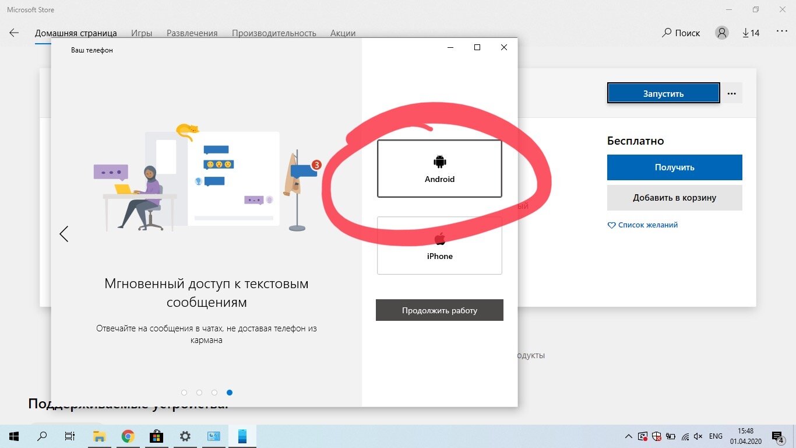The image size is (796, 448).
Task: Open the Игры tab
Action: 142,33
